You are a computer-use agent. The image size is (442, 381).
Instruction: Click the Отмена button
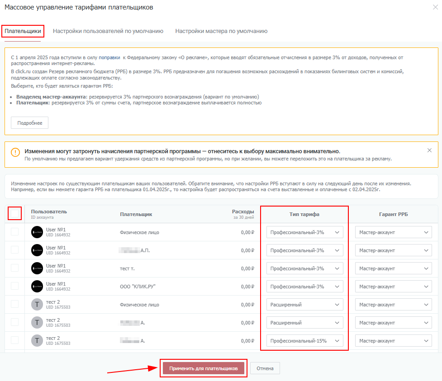pos(265,368)
